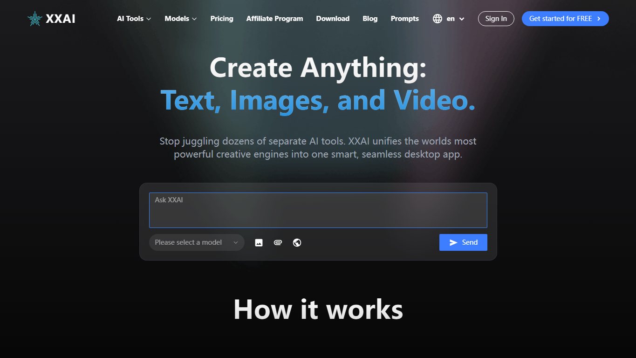
Task: Open the en language dropdown
Action: tap(455, 19)
